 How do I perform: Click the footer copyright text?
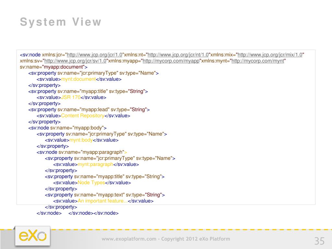(166, 239)
